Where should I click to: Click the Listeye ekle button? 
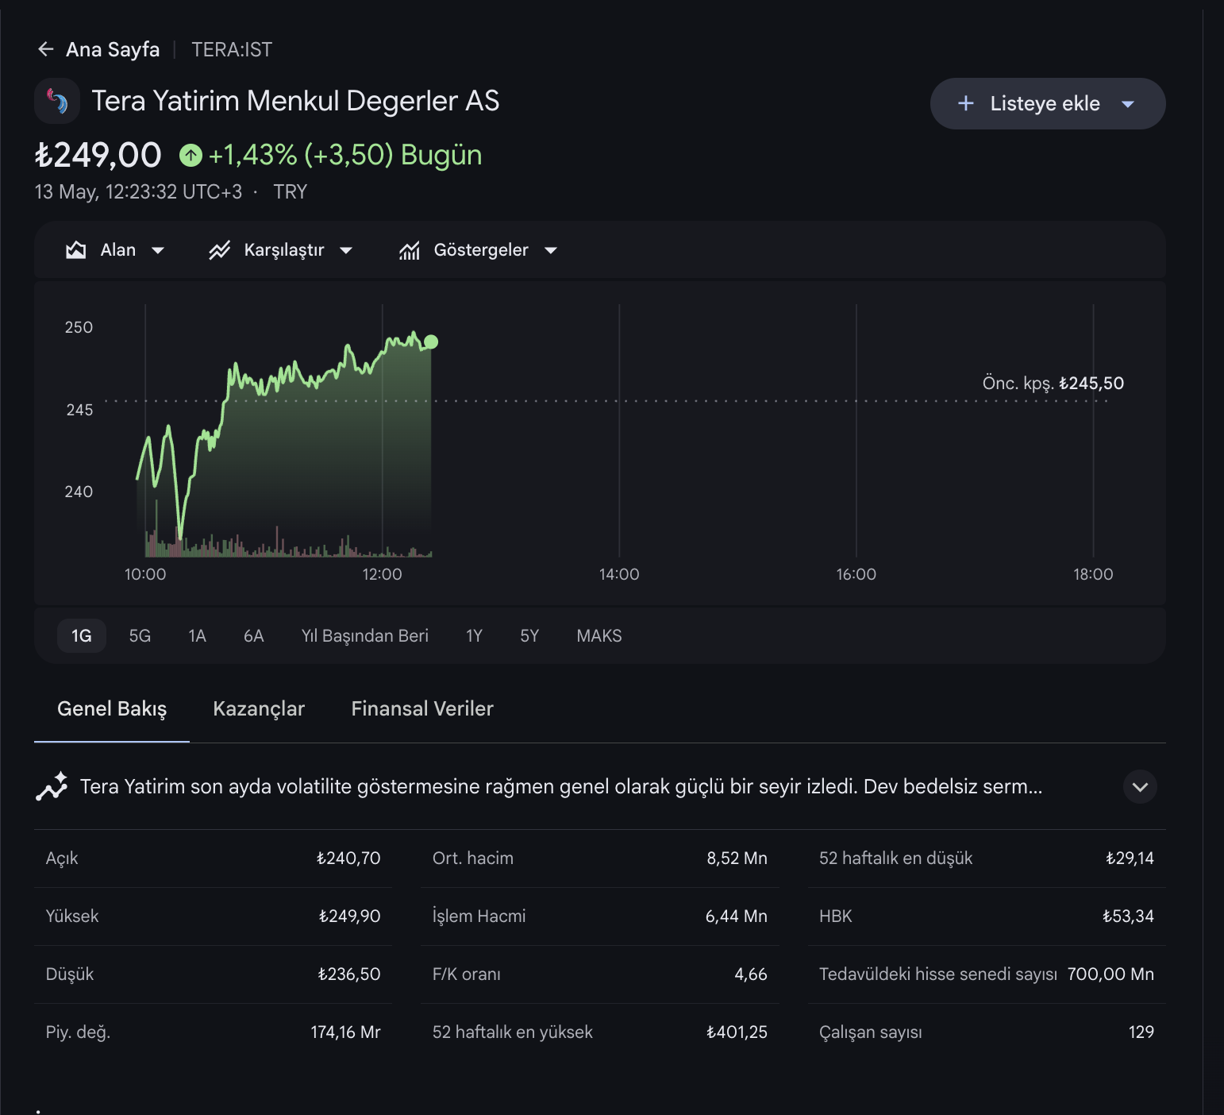click(x=1048, y=103)
